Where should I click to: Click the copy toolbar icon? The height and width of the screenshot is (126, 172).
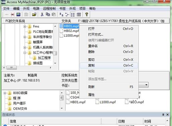(x=48, y=14)
